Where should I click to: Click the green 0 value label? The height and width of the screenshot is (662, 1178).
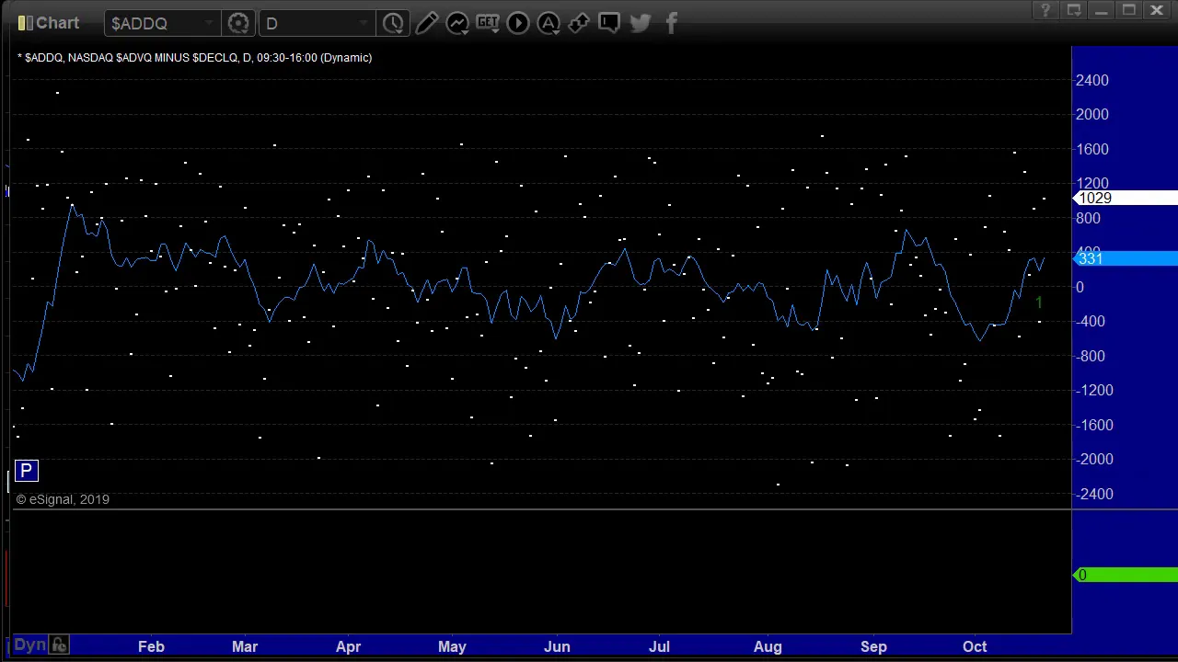point(1126,576)
